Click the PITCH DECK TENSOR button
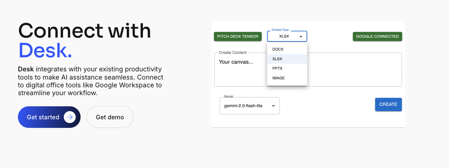 238,36
